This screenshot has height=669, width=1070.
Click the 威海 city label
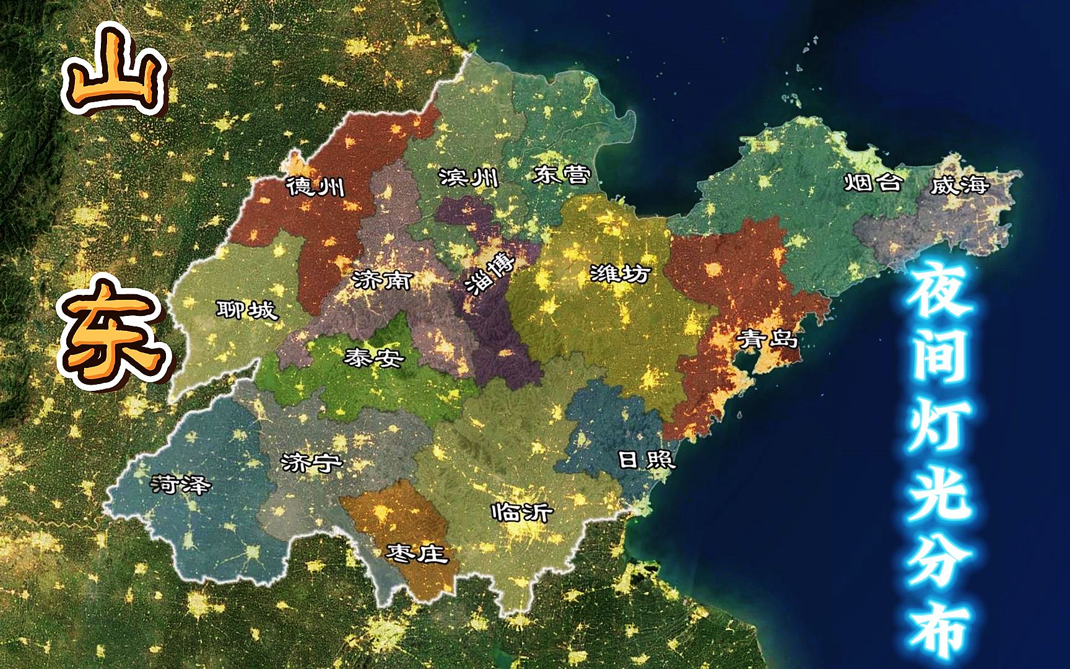(961, 184)
